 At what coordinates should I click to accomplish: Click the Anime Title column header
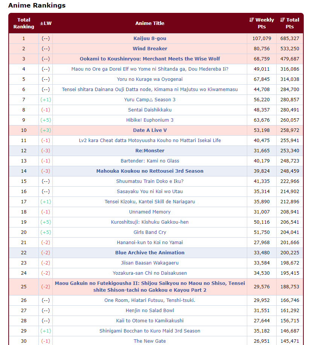pyautogui.click(x=150, y=23)
